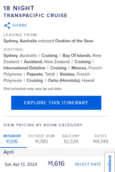Click the $1,616 price in April row
115x172 pixels.
click(x=56, y=164)
